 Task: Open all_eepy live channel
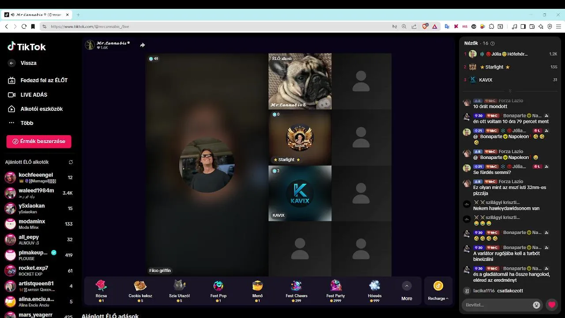39,239
